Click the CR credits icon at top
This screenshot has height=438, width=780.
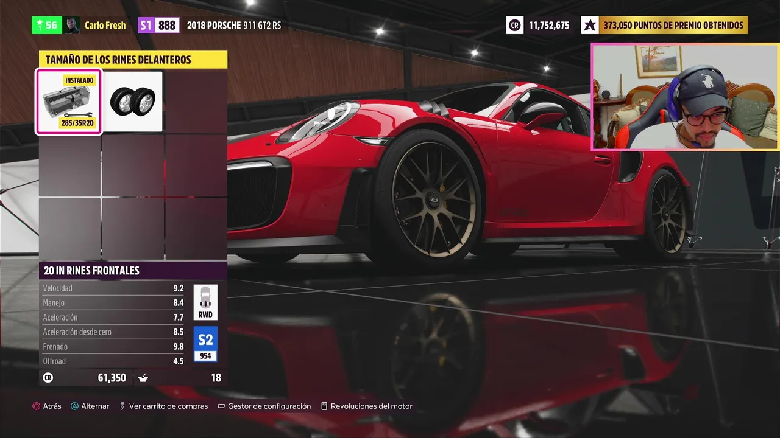pos(514,25)
